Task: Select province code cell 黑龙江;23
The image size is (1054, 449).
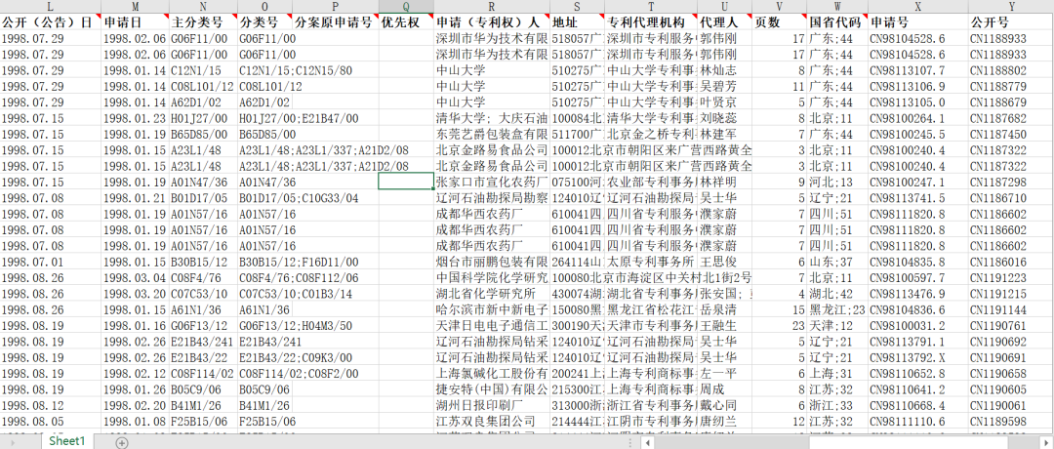Action: point(837,309)
